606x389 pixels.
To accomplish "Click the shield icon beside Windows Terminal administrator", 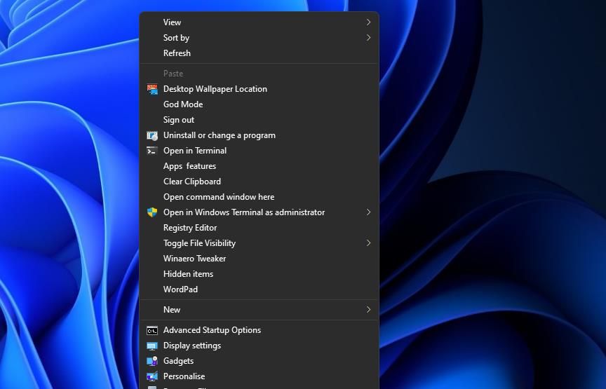I will 152,212.
